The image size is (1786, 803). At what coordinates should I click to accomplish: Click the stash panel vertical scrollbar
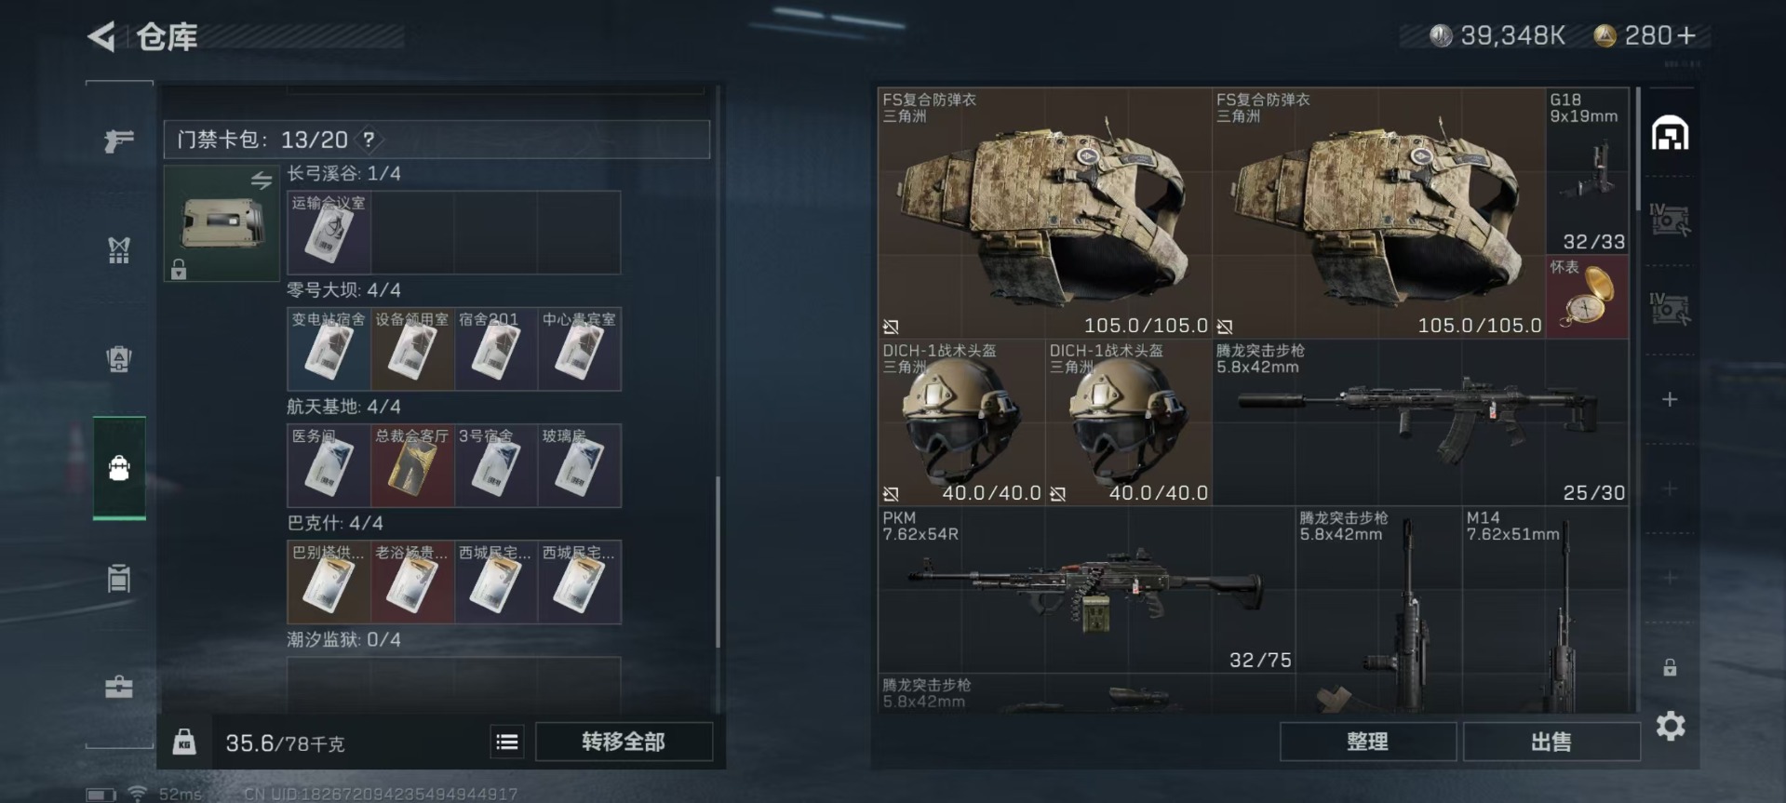1639,149
